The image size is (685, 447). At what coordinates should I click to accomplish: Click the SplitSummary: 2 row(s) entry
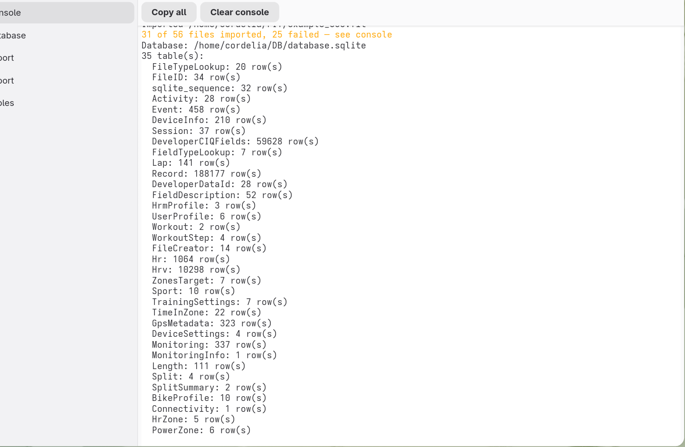pos(209,388)
